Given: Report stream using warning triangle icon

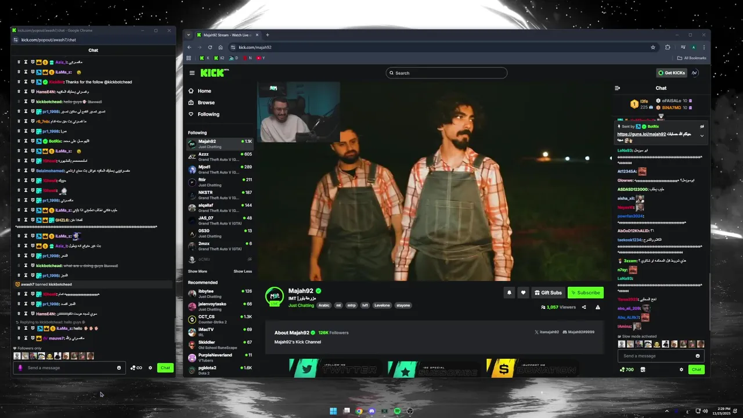Looking at the screenshot, I should (598, 307).
